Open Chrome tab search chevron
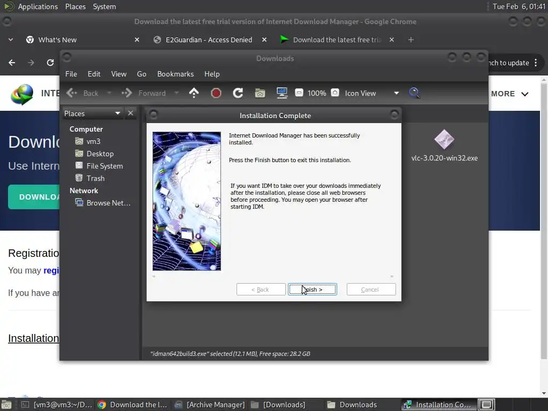The height and width of the screenshot is (411, 548). (11, 40)
